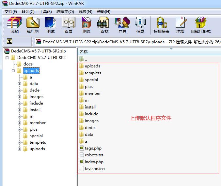Show archive Info (信息) icon
Screen dimensions: 221x186
point(140,25)
